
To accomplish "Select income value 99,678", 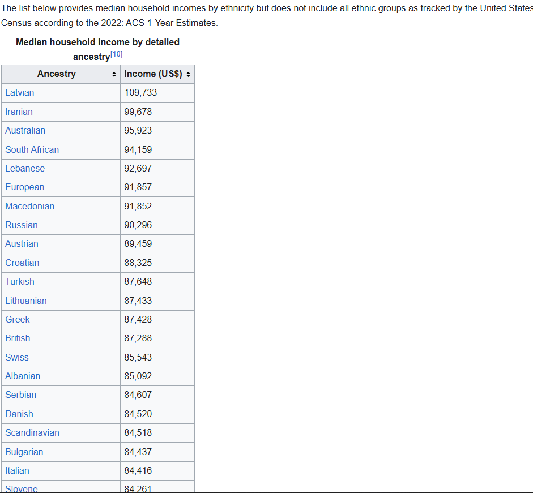I will 138,112.
